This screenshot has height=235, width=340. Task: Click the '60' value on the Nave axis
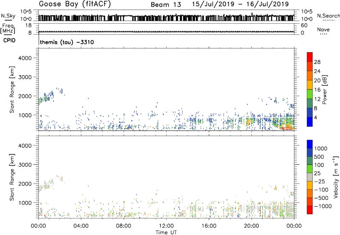click(304, 25)
